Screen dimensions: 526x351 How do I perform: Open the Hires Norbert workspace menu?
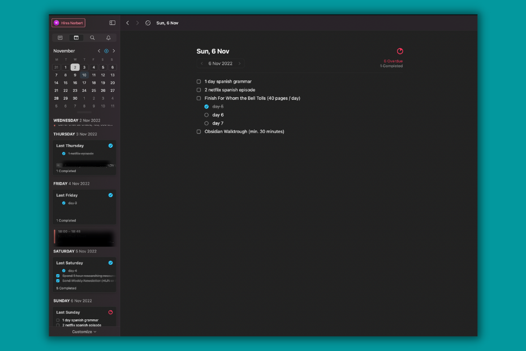(x=68, y=23)
